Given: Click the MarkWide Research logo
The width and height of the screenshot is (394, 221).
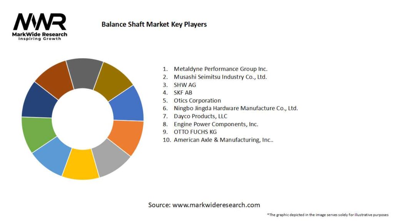Looking at the screenshot, I should (40, 27).
